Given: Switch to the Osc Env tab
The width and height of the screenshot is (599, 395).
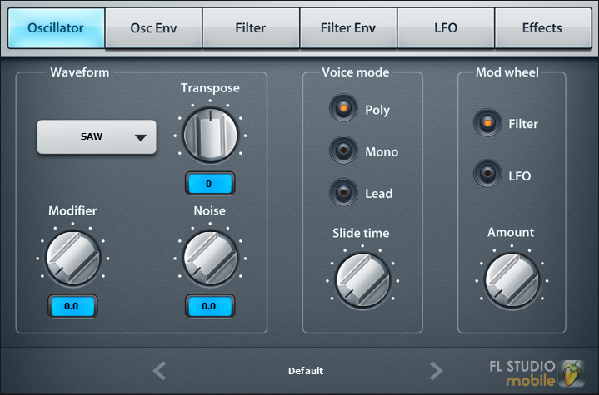Looking at the screenshot, I should [154, 27].
